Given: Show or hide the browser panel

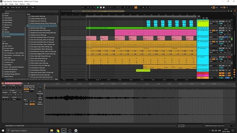Looking at the screenshot, I should 2,11.
